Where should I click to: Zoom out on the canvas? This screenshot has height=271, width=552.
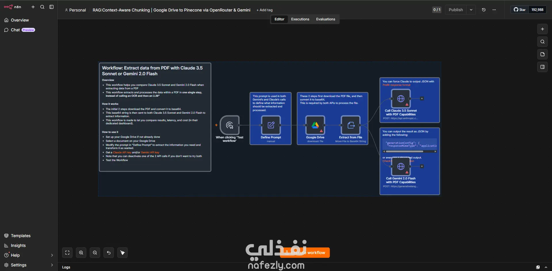[95, 253]
